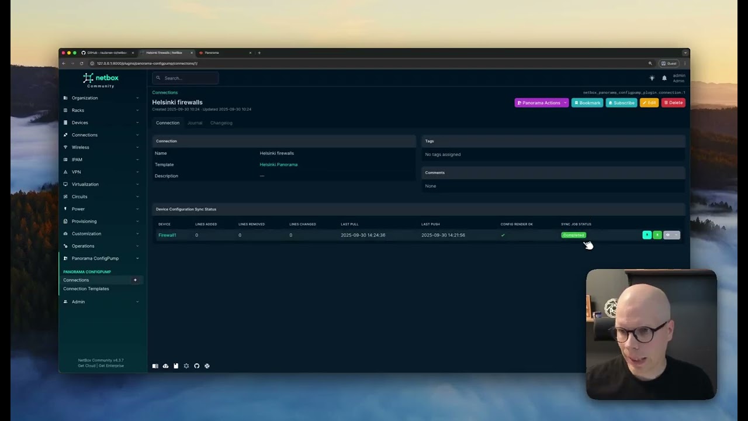748x421 pixels.
Task: Click the Get Enterprise footer link
Action: pos(111,365)
